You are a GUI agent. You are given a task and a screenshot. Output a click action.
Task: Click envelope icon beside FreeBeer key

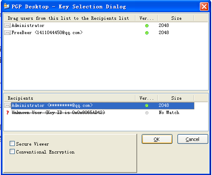coord(8,33)
